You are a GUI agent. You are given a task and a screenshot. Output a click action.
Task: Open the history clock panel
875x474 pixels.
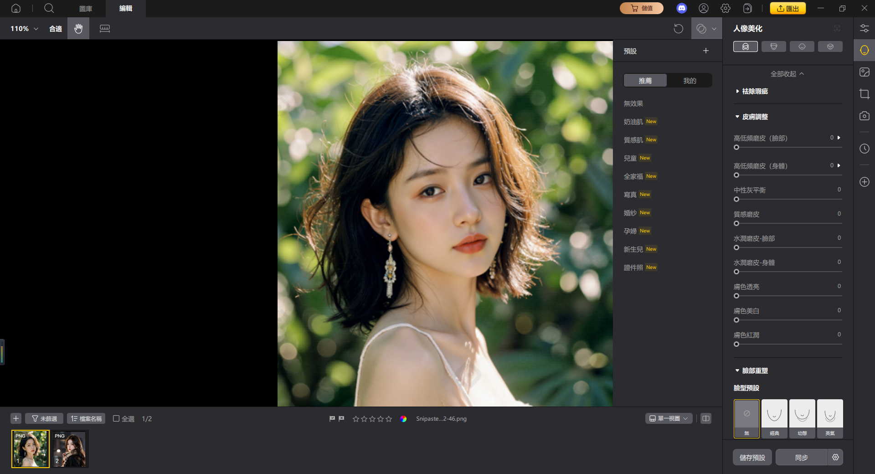pos(864,149)
